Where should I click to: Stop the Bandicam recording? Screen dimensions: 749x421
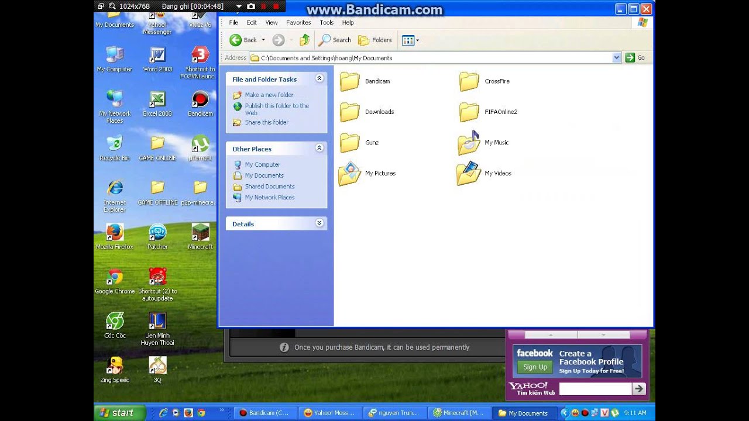[276, 6]
